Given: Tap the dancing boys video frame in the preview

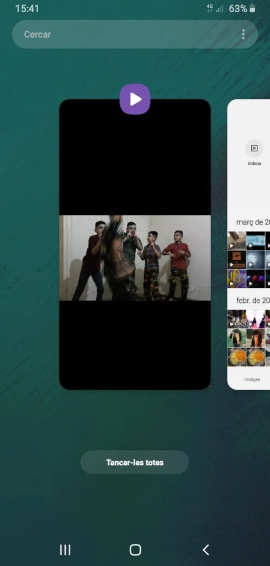Looking at the screenshot, I should [135, 258].
